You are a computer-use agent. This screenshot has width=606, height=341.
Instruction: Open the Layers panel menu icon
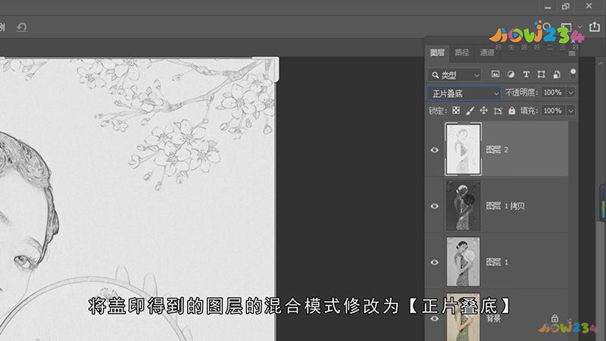tap(572, 53)
